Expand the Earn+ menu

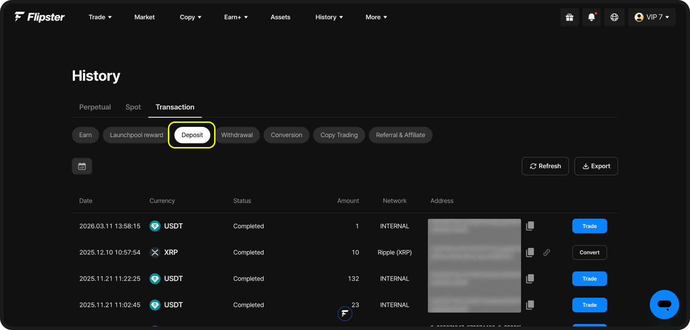coord(236,17)
